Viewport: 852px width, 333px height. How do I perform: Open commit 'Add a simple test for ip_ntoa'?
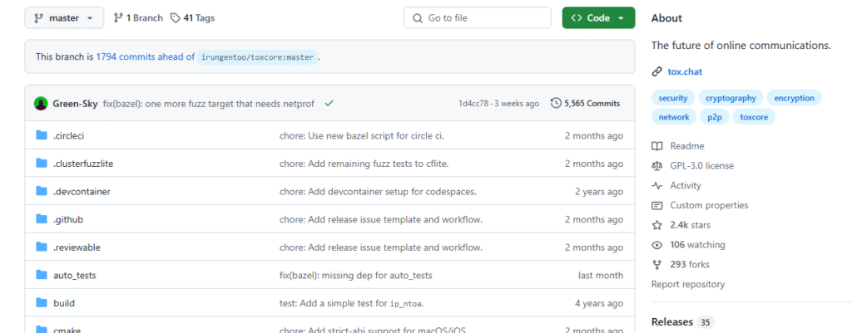coord(351,303)
